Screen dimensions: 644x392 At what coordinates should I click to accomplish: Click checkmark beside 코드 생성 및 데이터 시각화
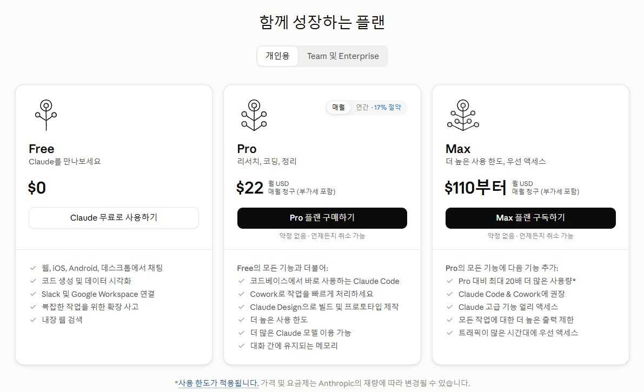33,281
